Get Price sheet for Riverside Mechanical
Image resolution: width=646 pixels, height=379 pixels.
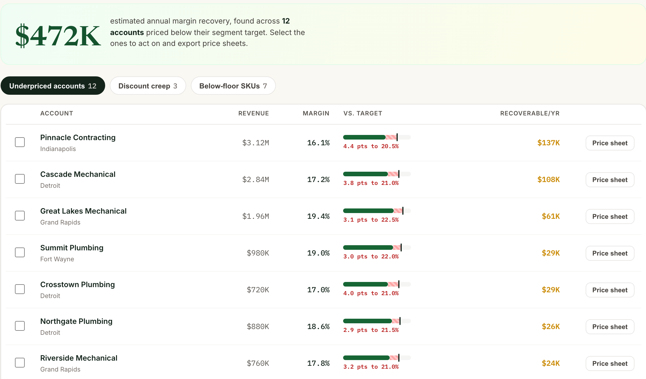coord(610,363)
